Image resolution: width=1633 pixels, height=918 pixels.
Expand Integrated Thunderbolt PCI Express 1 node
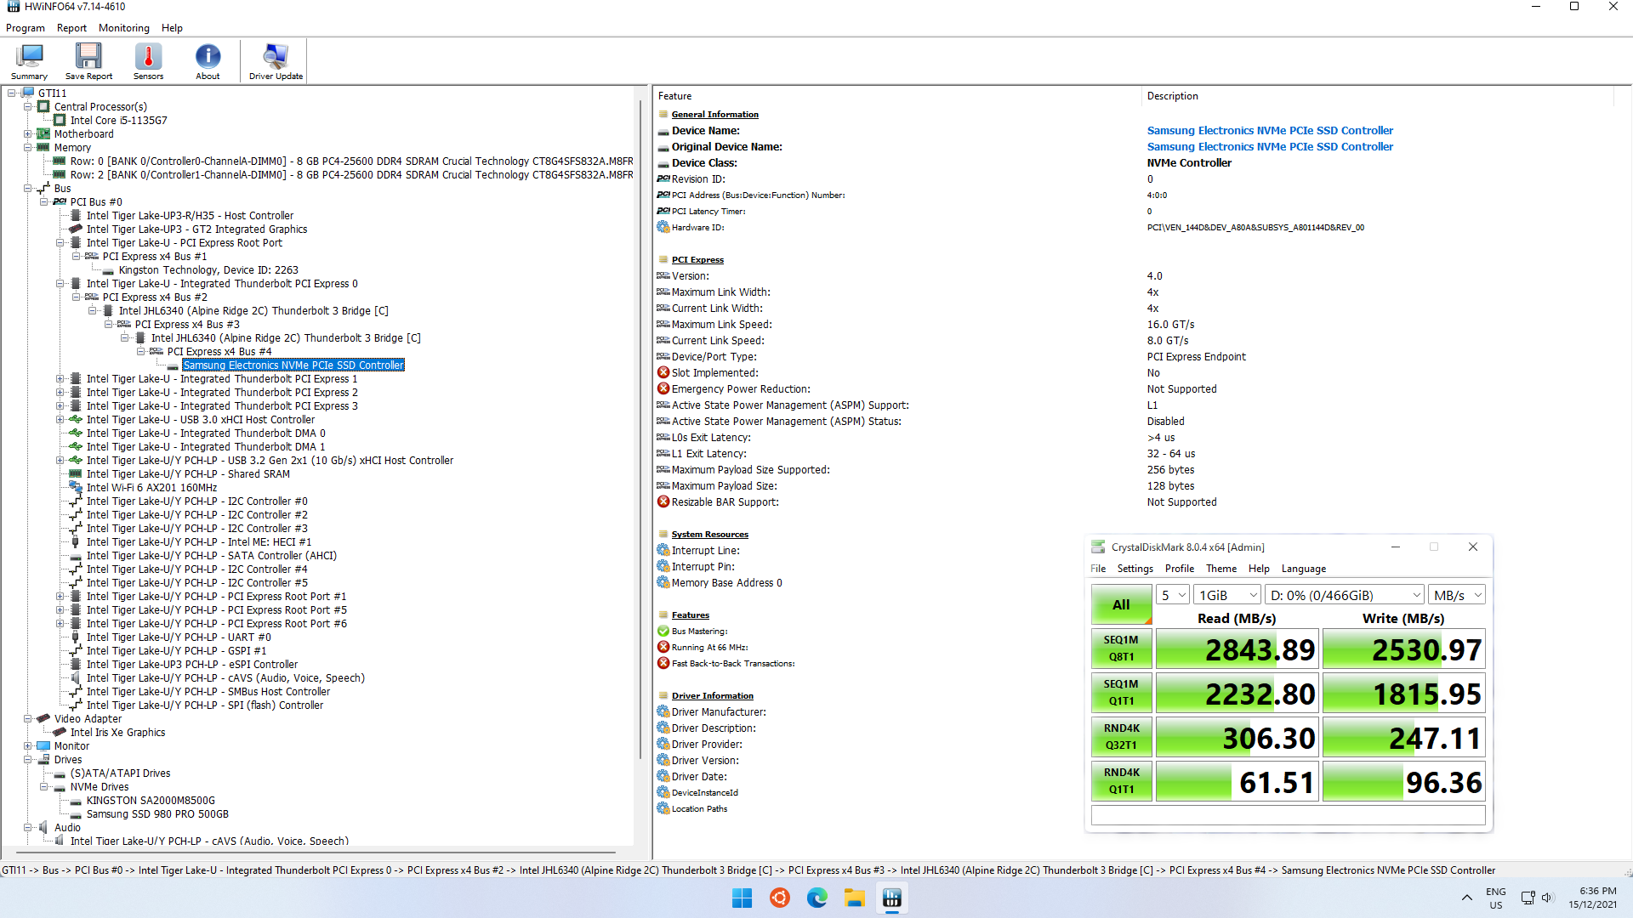[60, 378]
